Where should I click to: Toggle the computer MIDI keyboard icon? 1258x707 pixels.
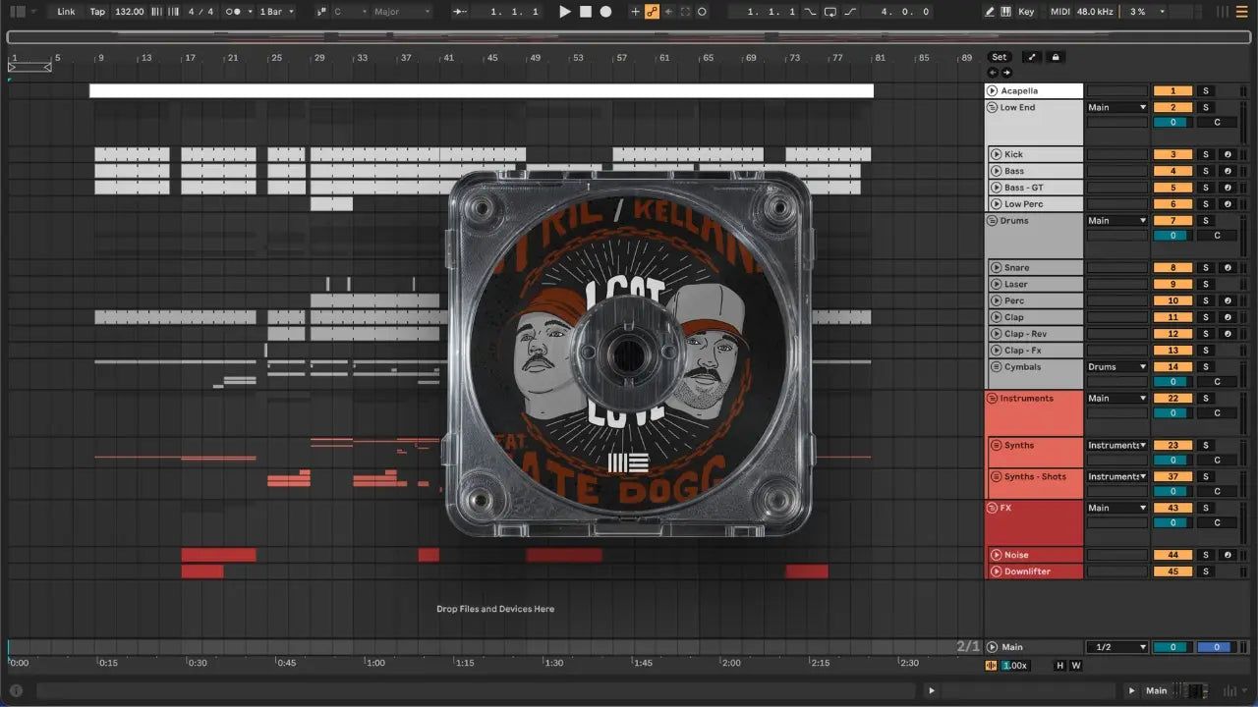[1005, 12]
